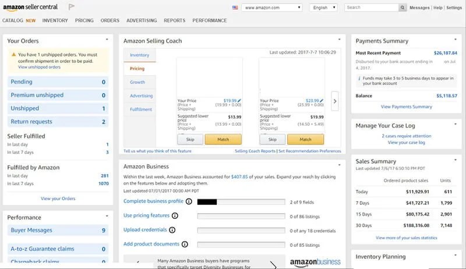This screenshot has height=269, width=466.
Task: Click the Help link in header
Action: pos(438,8)
